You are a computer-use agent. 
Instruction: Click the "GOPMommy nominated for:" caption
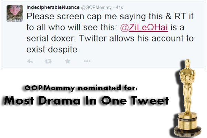[x=81, y=88]
